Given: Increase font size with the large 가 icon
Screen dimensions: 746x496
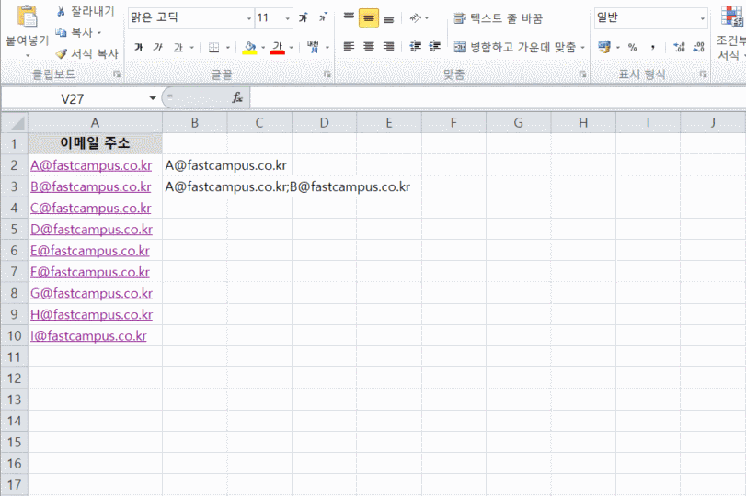Looking at the screenshot, I should pyautogui.click(x=303, y=18).
